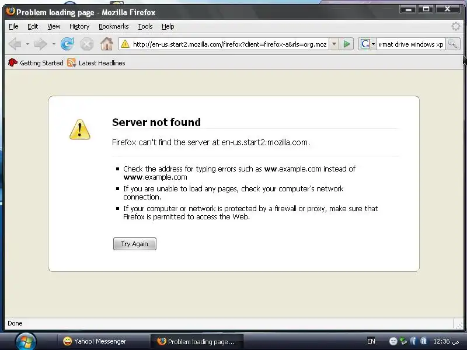Click the Stop loading icon
The height and width of the screenshot is (350, 467).
[86, 44]
